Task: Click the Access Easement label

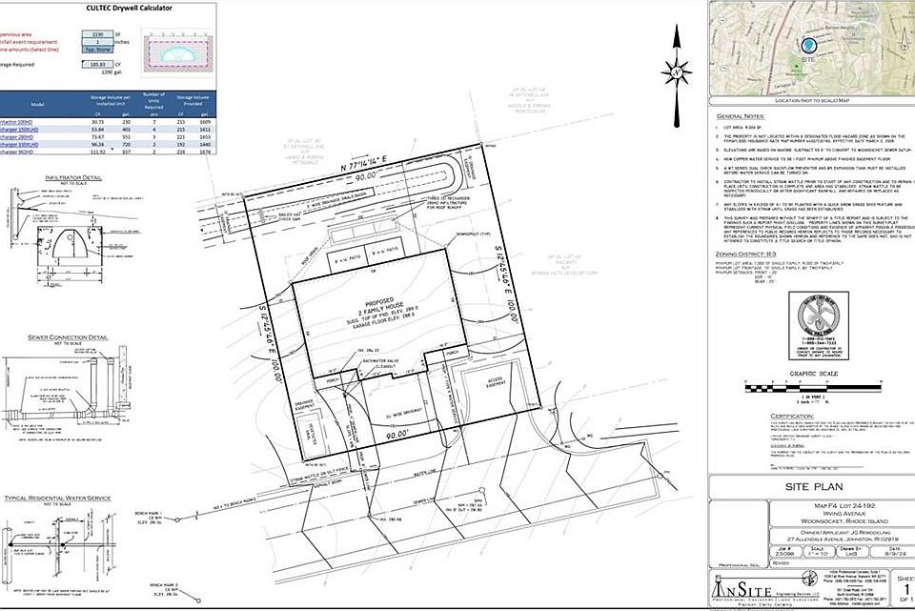Action: 495,382
